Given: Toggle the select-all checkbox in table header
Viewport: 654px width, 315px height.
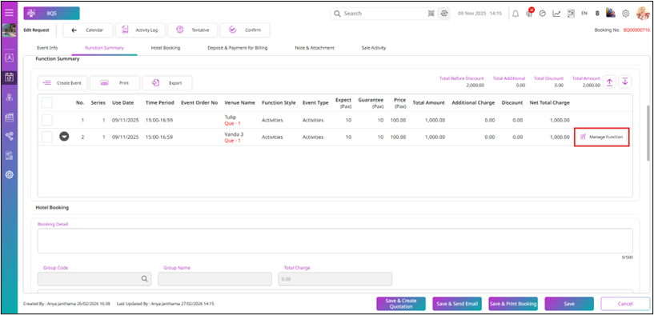Looking at the screenshot, I should (47, 102).
